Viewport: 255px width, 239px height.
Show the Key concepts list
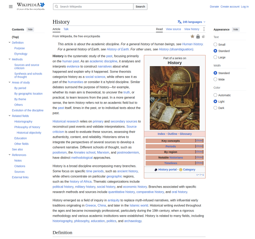(x=199, y=141)
